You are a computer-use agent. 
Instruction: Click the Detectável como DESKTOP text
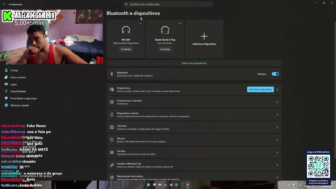tap(135, 76)
